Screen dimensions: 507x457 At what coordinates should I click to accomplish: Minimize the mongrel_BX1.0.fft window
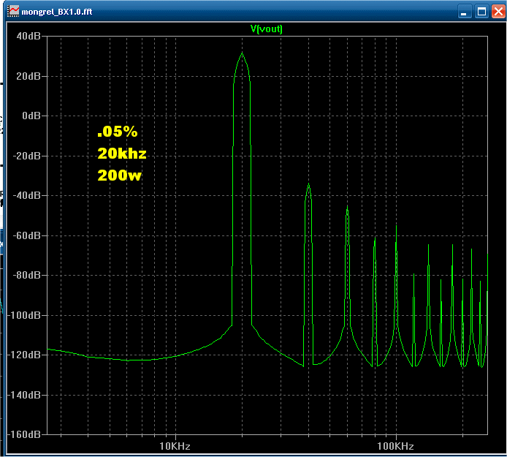pos(465,12)
